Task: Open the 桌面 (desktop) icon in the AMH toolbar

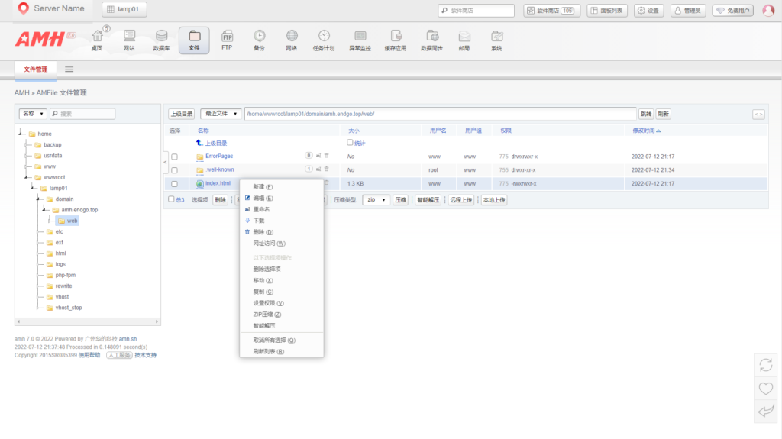Action: point(97,40)
